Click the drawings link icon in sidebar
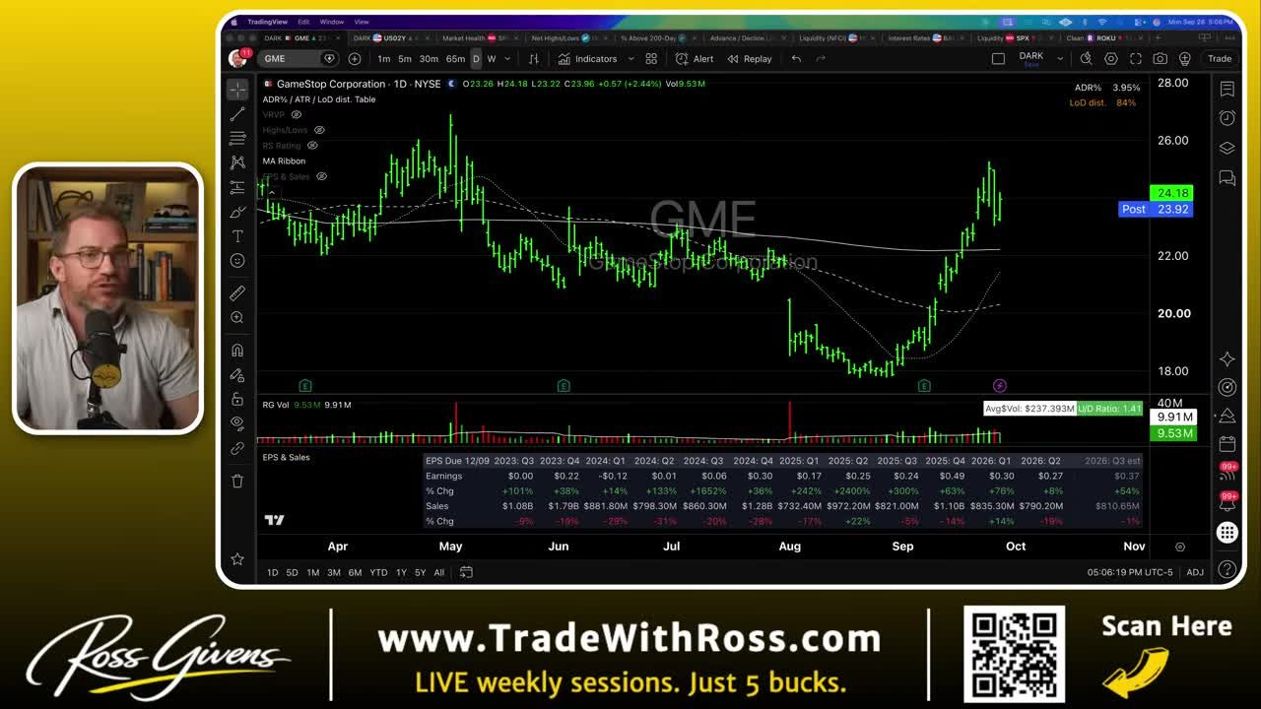 [237, 448]
